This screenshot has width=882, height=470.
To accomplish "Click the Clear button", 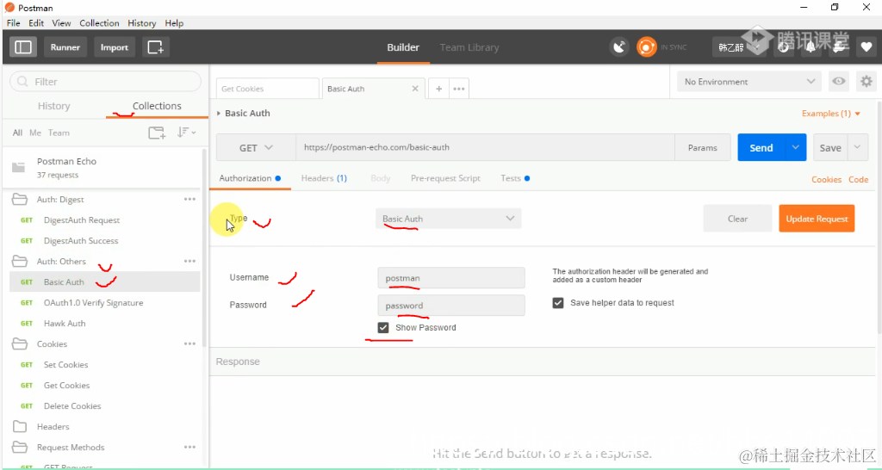I will (x=737, y=219).
